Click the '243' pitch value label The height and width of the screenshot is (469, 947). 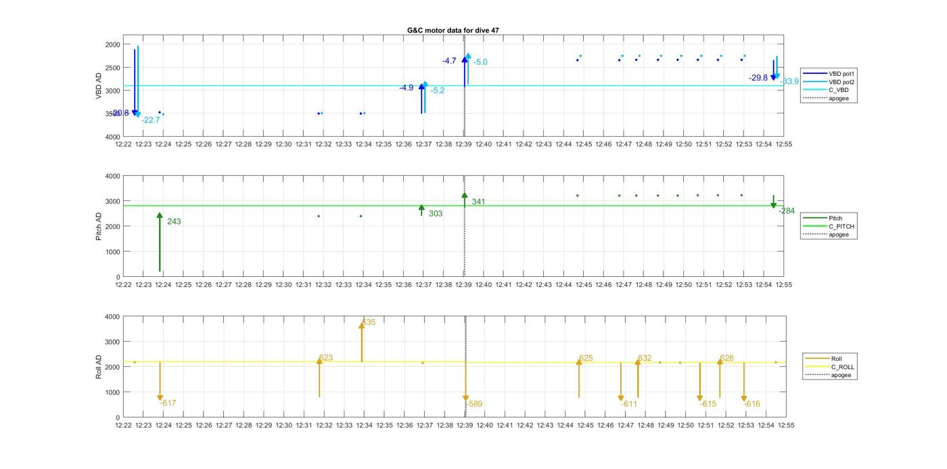[174, 221]
